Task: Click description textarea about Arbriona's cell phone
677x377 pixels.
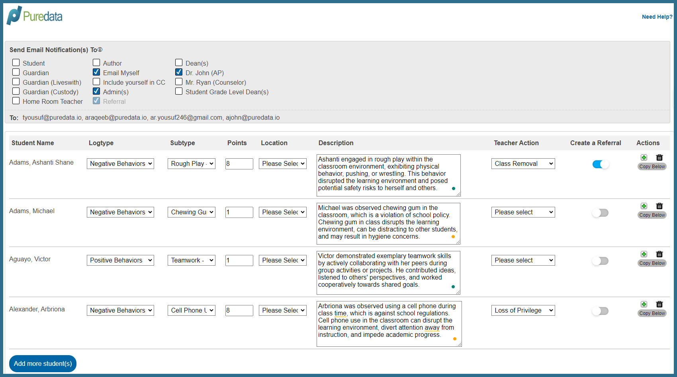Action: 389,324
